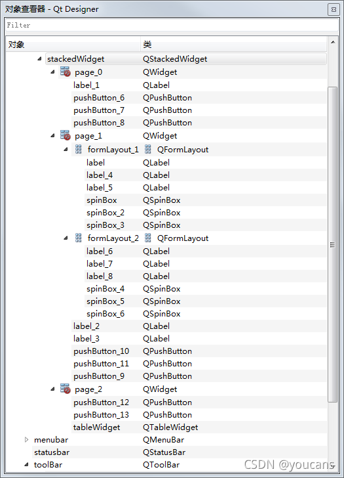The height and width of the screenshot is (478, 344).
Task: Close the Object Inspector window
Action: coord(334,9)
